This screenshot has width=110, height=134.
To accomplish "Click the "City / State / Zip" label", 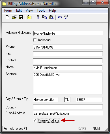I will pyautogui.click(x=17, y=99).
